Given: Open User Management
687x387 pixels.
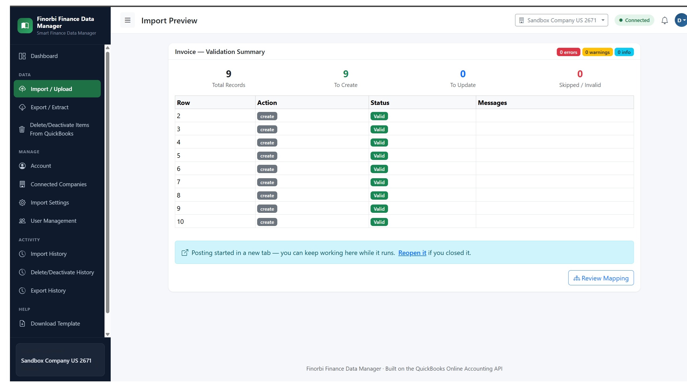Looking at the screenshot, I should [x=57, y=221].
